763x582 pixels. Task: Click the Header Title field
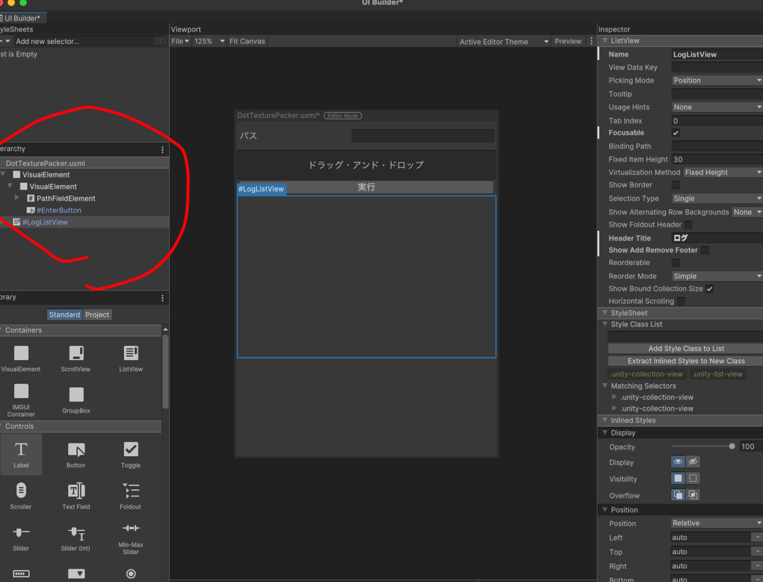point(717,238)
